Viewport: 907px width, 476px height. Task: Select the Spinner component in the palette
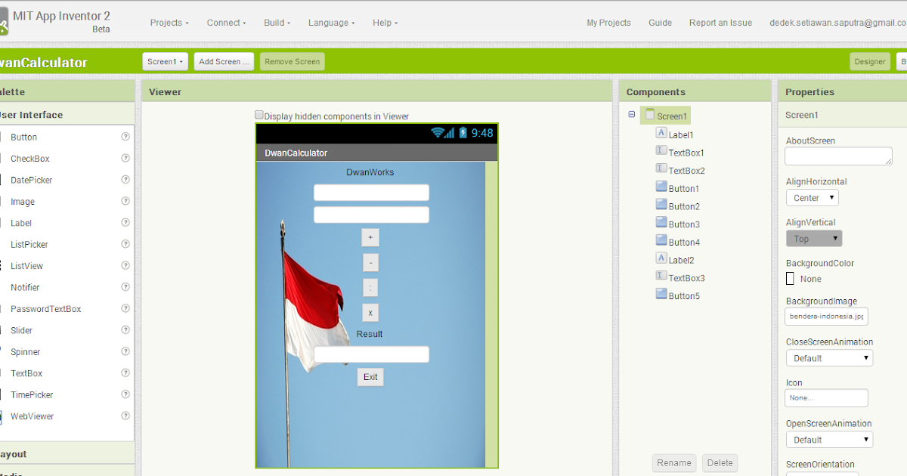tap(26, 351)
